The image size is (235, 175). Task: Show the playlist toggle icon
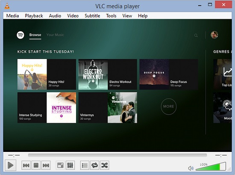[x=85, y=165]
